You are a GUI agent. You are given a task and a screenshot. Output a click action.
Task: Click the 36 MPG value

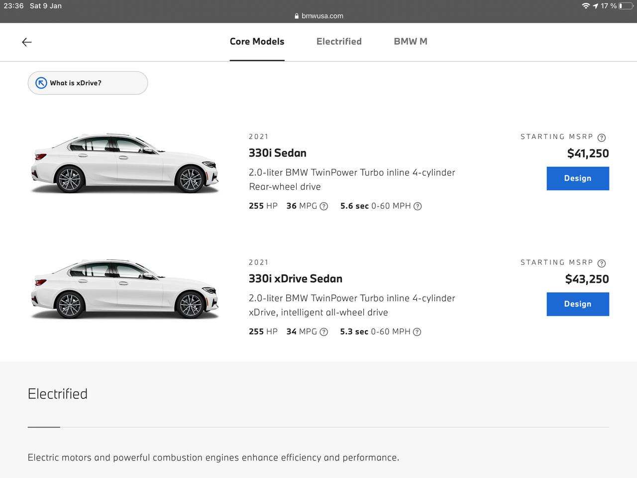click(x=302, y=206)
